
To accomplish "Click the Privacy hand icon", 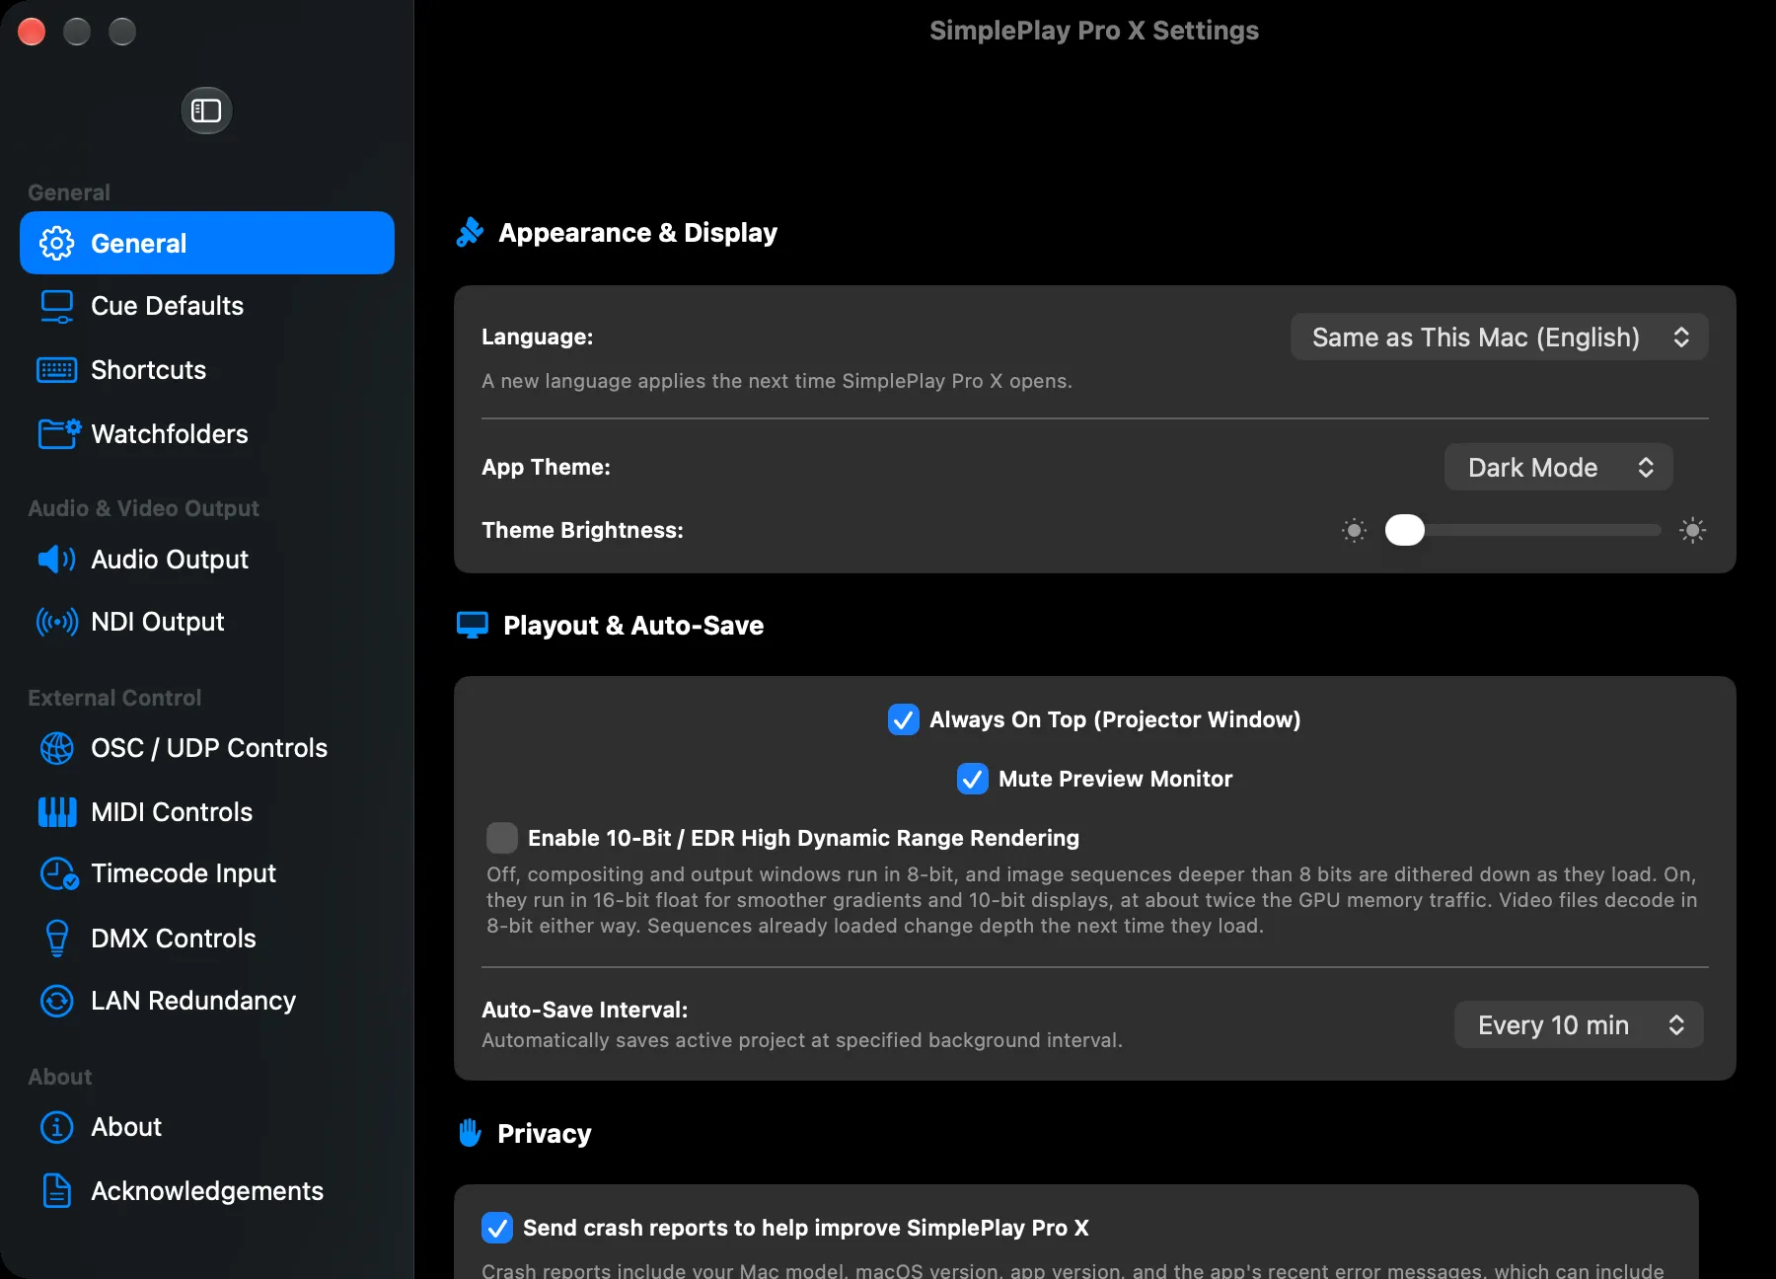I will point(470,1133).
